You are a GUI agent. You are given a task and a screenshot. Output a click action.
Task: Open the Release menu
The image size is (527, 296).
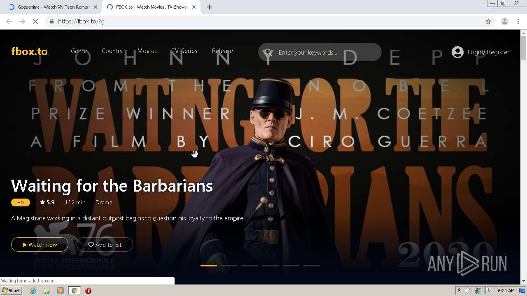tap(222, 51)
